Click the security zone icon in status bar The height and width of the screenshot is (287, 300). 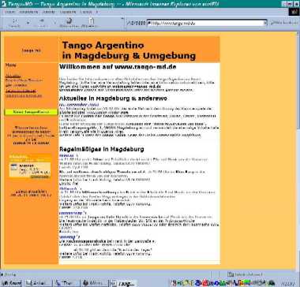click(231, 274)
